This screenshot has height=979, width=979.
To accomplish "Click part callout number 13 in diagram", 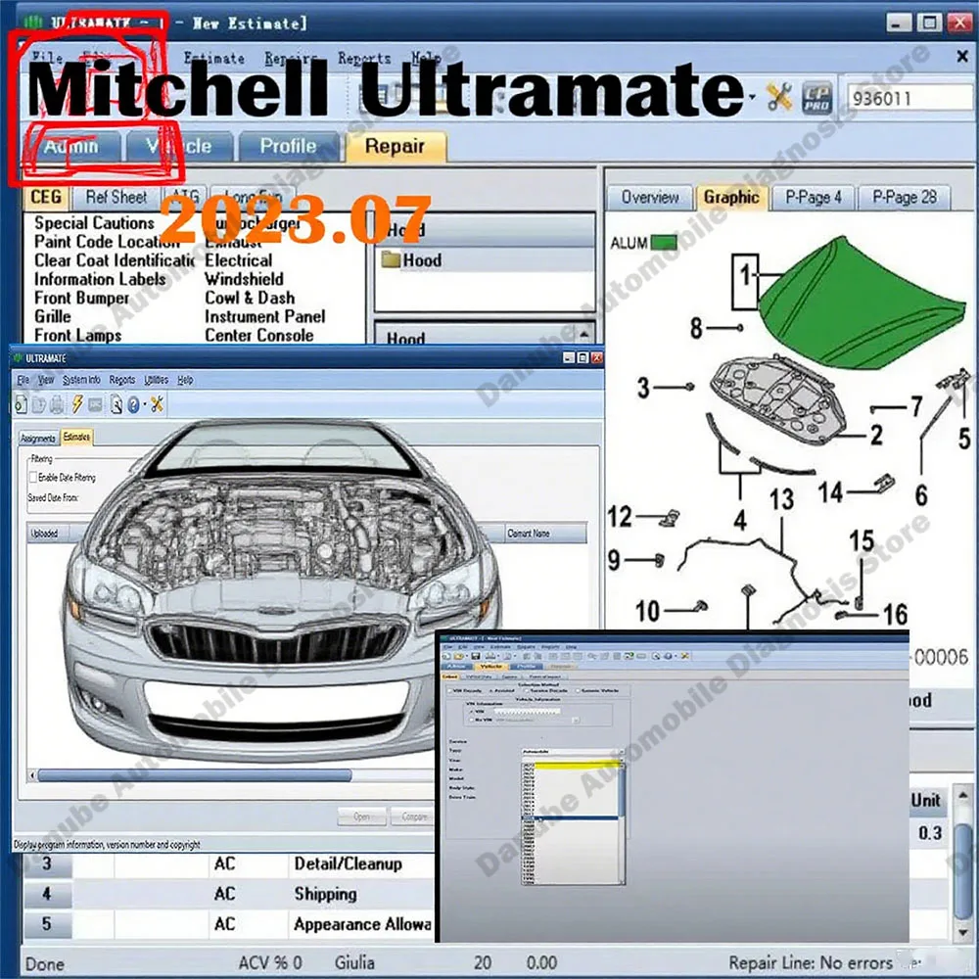I will pos(781,499).
